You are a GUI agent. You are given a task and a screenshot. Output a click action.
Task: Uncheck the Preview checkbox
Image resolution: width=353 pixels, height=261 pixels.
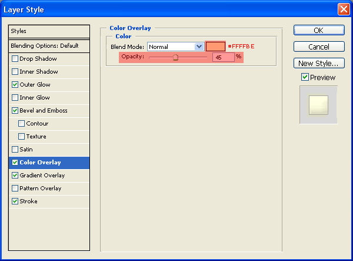[305, 77]
